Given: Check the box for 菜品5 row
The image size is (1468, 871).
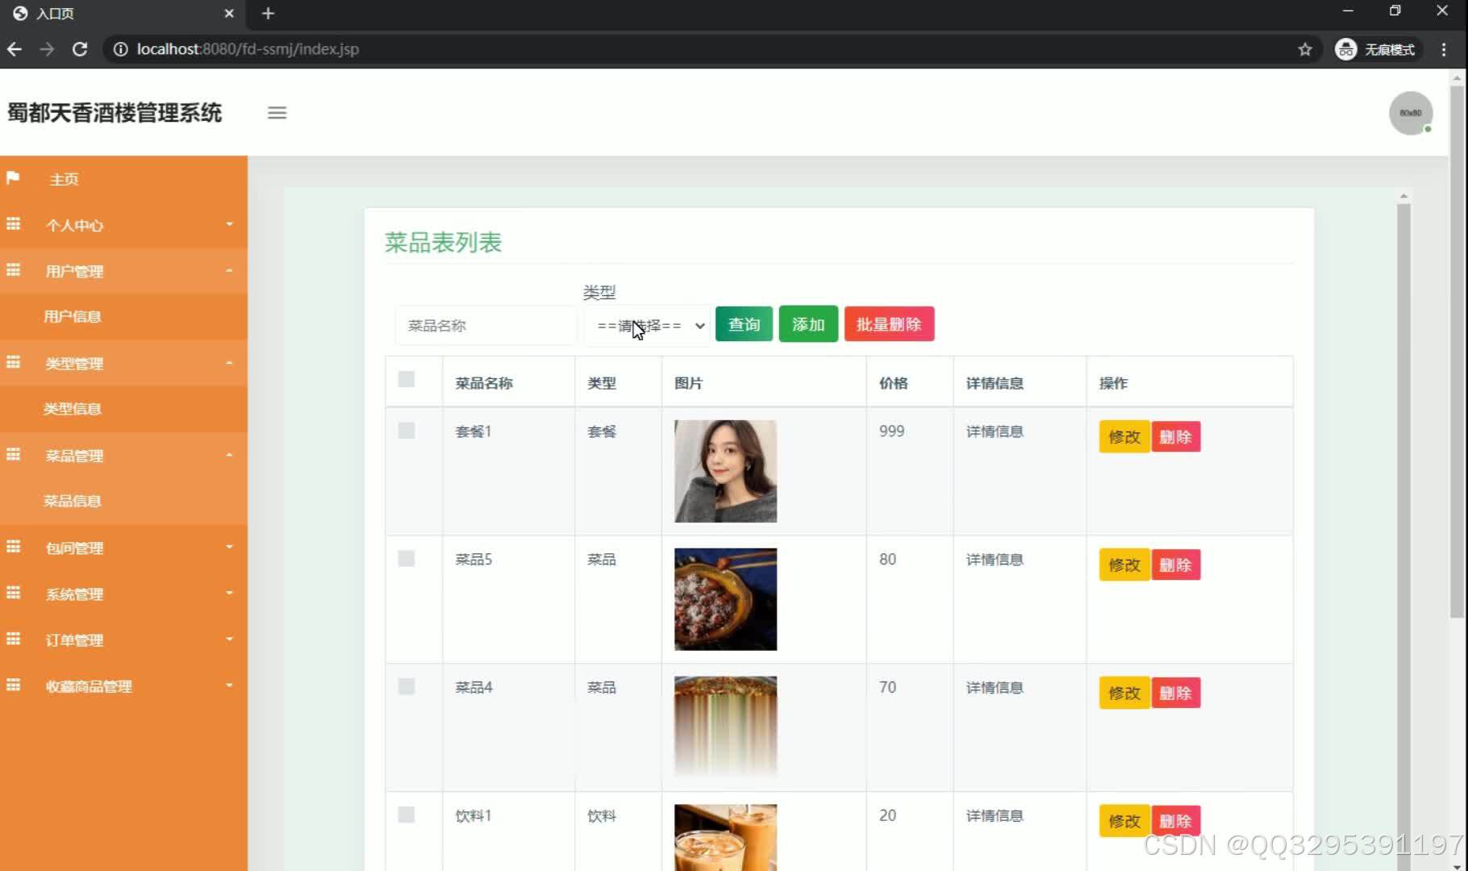Looking at the screenshot, I should [407, 559].
